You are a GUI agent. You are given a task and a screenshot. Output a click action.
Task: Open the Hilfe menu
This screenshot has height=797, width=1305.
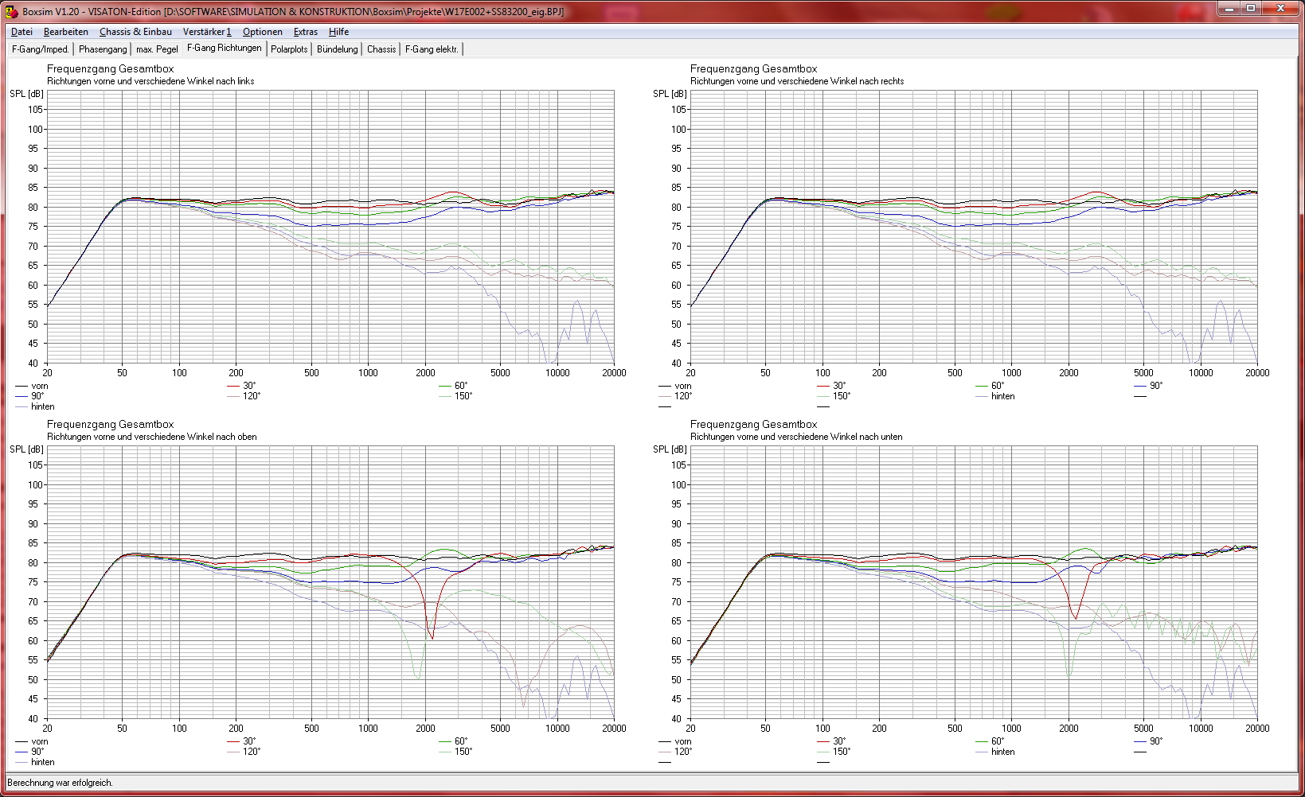338,32
